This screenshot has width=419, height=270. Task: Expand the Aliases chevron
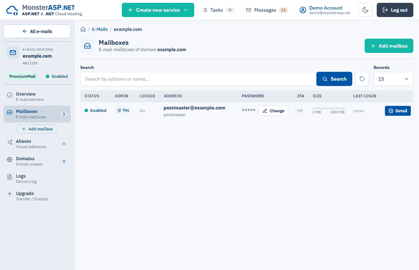click(34, 141)
